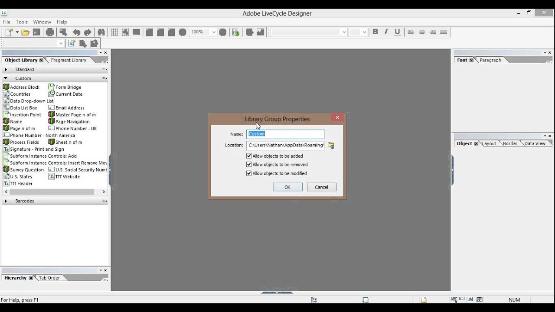Select the Signature - Print and Sign object

(33, 149)
